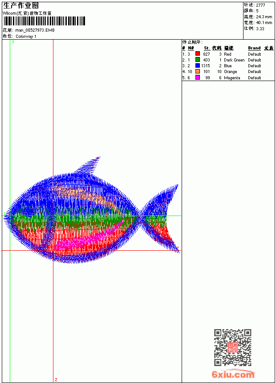Click the Brand column header
The height and width of the screenshot is (383, 276).
tap(254, 48)
